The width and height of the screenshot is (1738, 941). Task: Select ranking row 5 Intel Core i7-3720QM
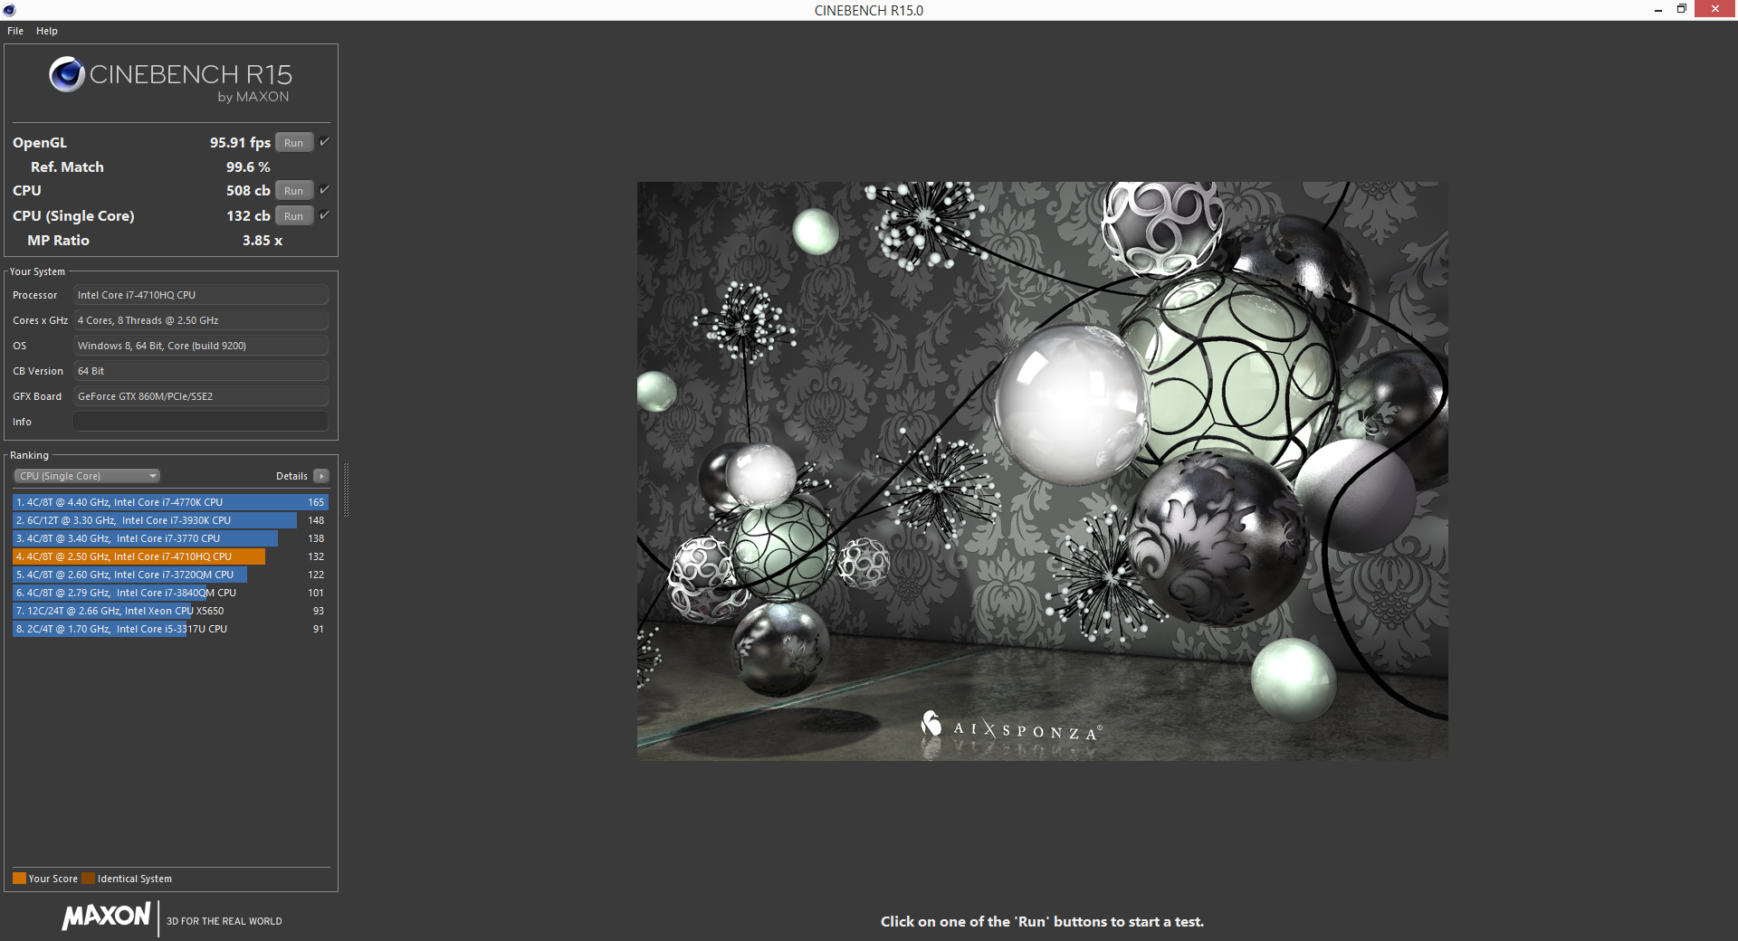(x=170, y=575)
